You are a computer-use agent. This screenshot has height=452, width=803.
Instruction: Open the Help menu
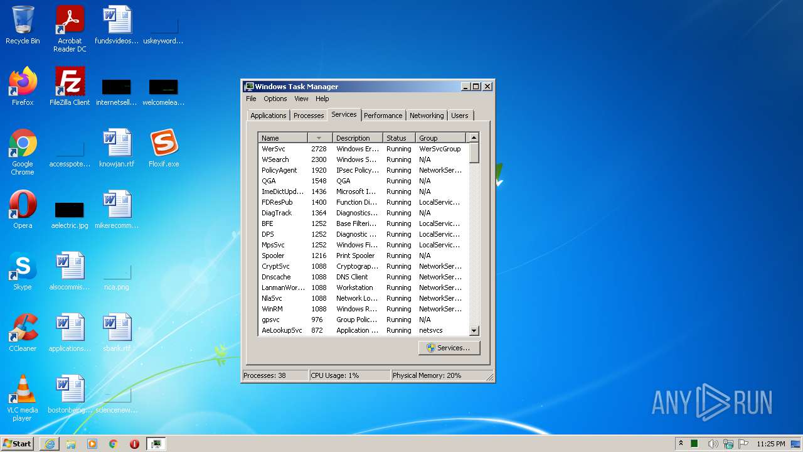(x=322, y=99)
